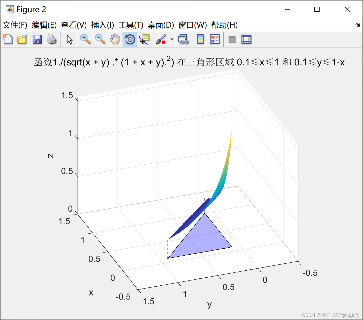Viewport: 363px width, 320px height.
Task: Create a new figure via toolbar icon
Action: [x=7, y=39]
